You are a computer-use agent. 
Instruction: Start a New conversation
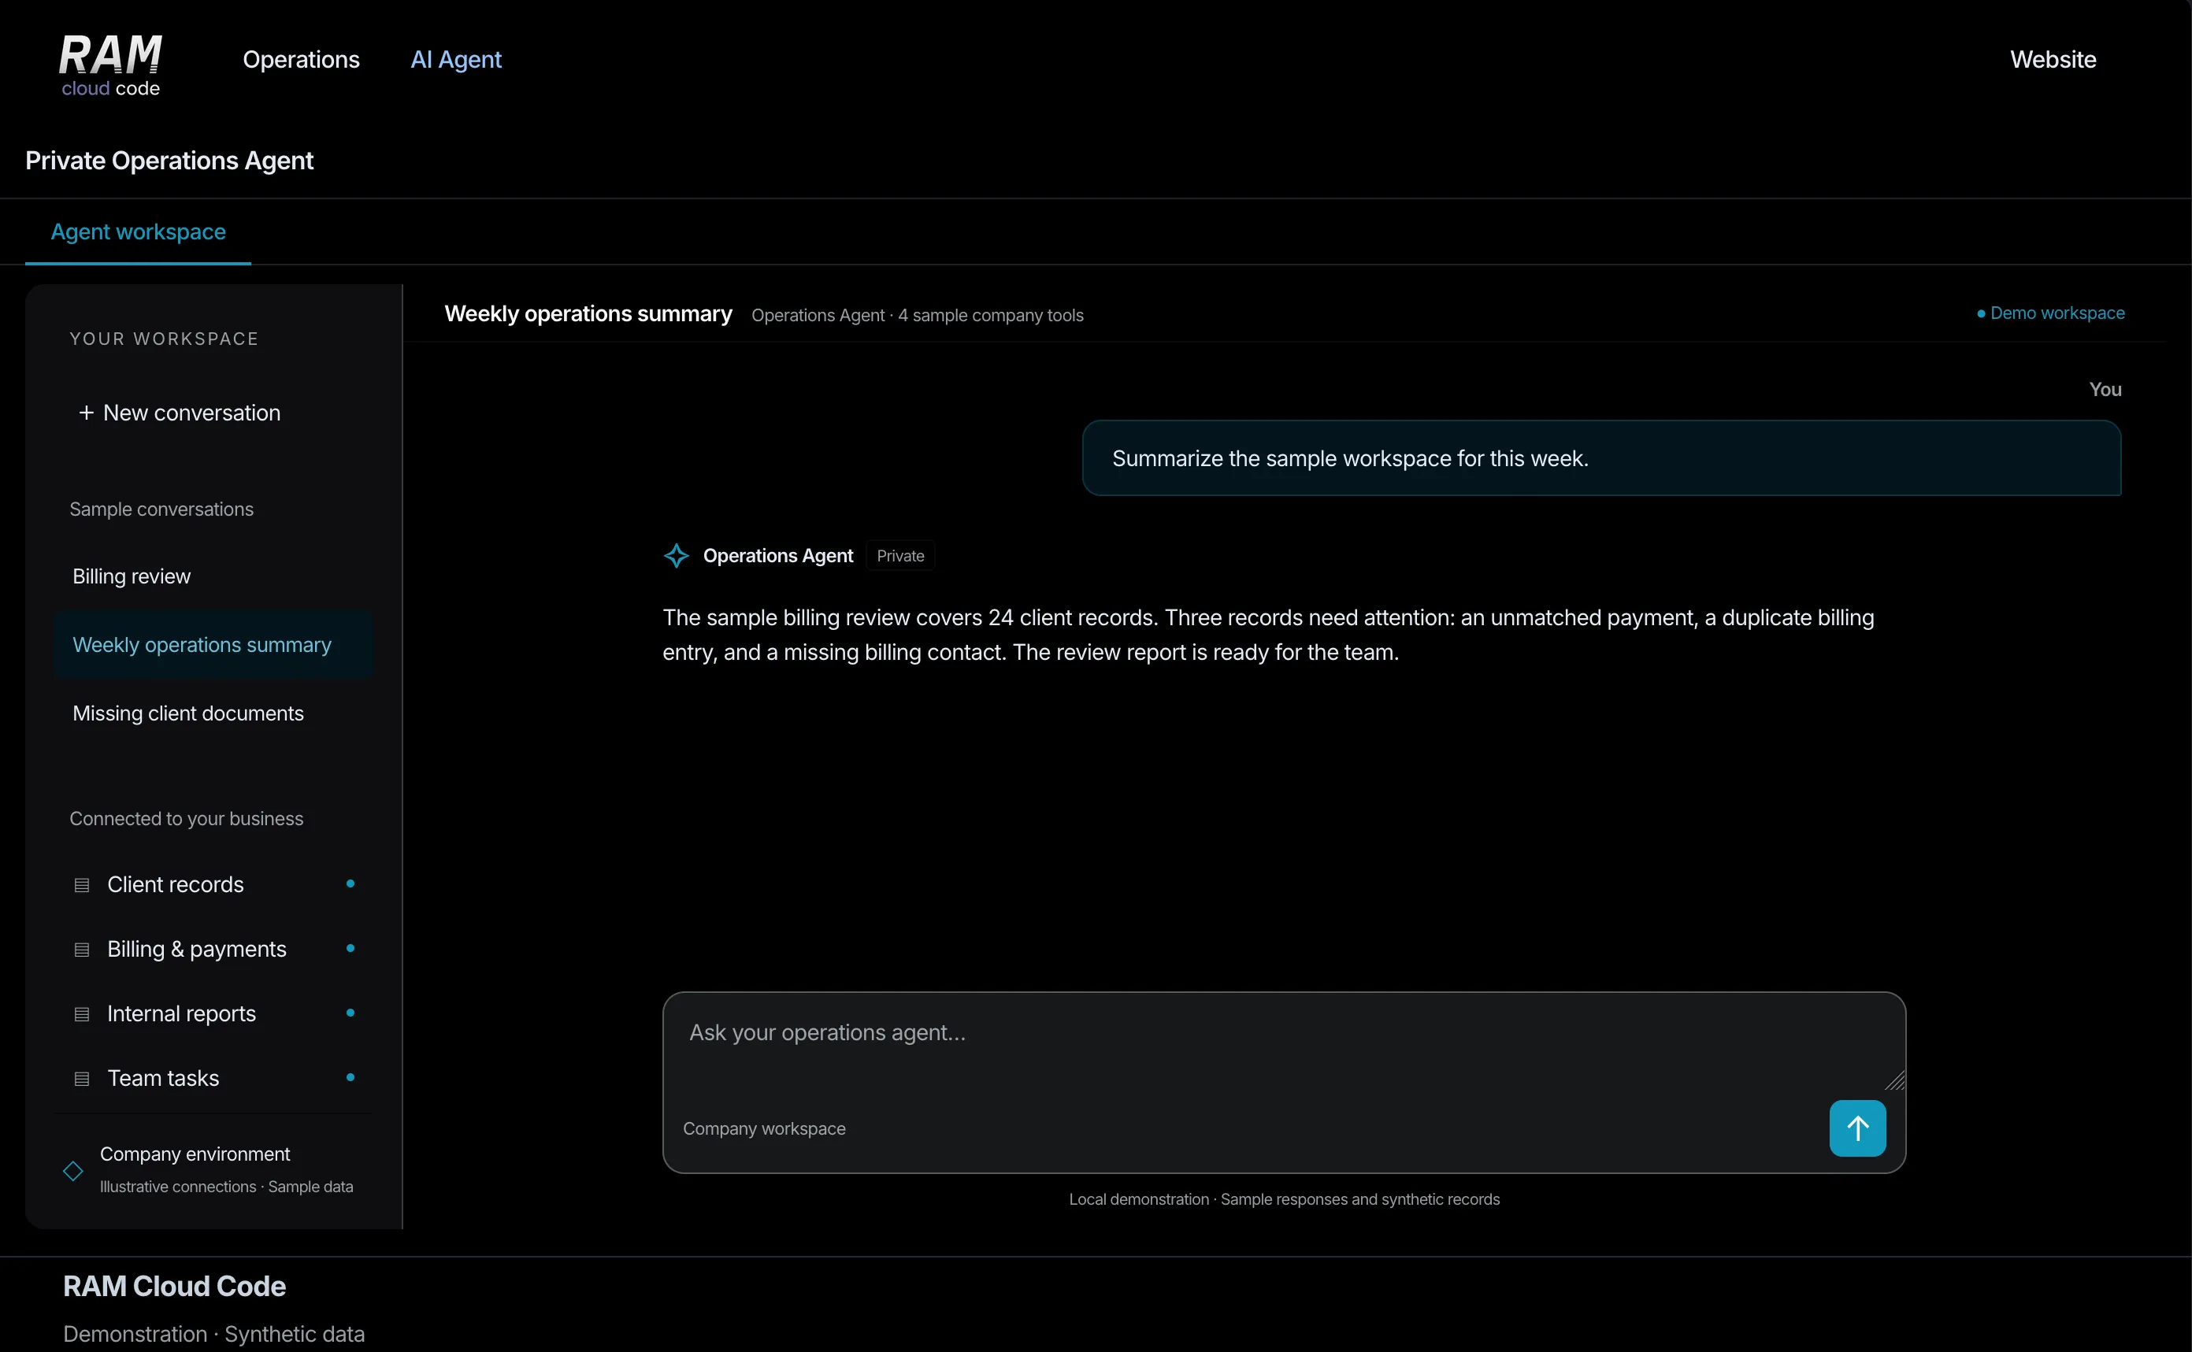coord(179,413)
